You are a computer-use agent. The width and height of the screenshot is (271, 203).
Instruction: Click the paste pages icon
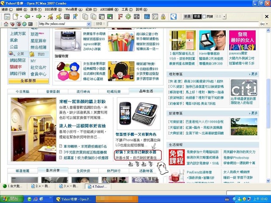(x=93, y=16)
